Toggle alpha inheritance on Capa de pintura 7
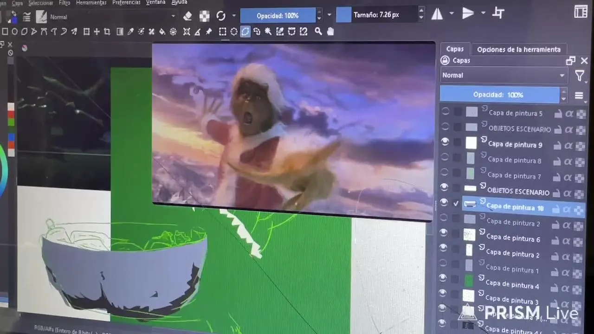594x334 pixels. coord(568,177)
